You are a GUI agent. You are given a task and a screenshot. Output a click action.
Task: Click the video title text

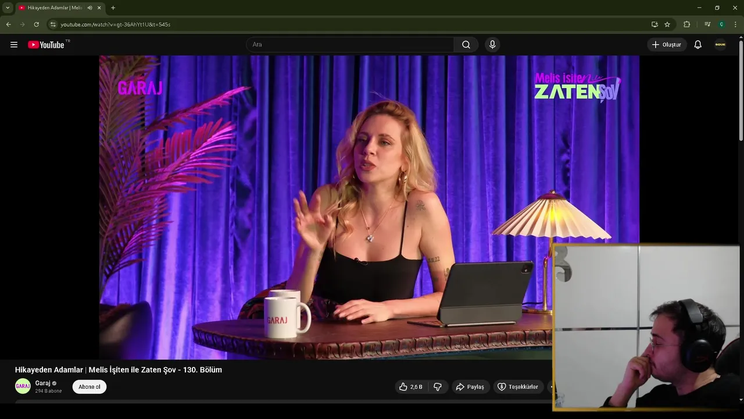[x=119, y=370]
